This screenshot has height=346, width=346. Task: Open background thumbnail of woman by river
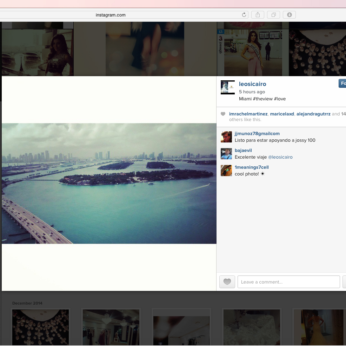[38, 53]
